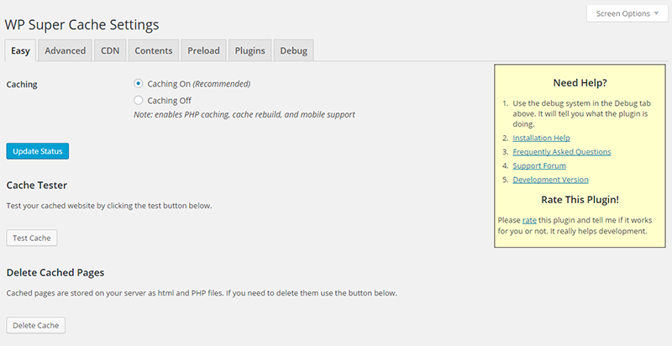Select the Caching On radio button
The height and width of the screenshot is (346, 672).
[x=139, y=84]
